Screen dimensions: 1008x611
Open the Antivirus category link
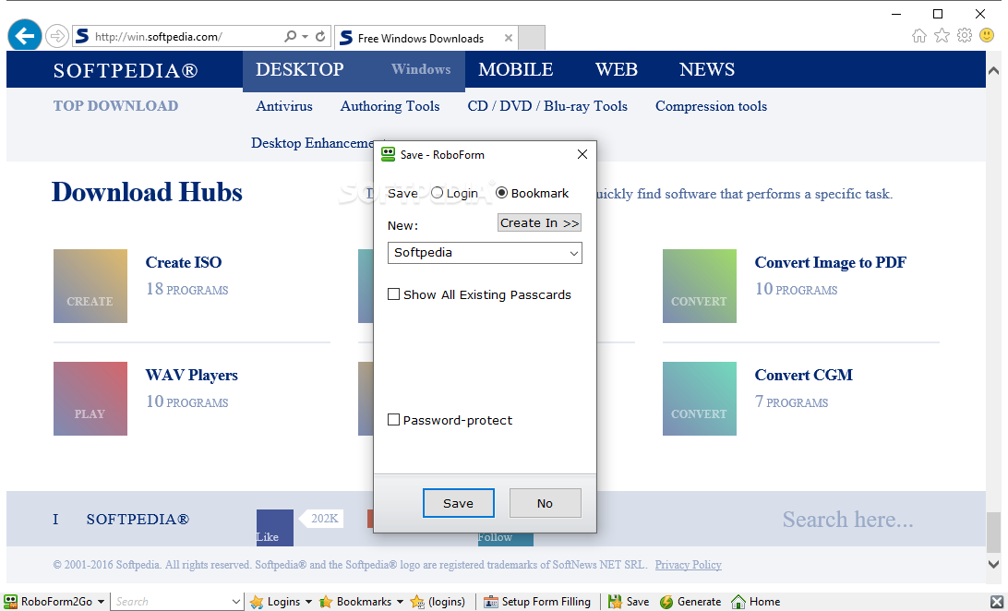(x=284, y=106)
